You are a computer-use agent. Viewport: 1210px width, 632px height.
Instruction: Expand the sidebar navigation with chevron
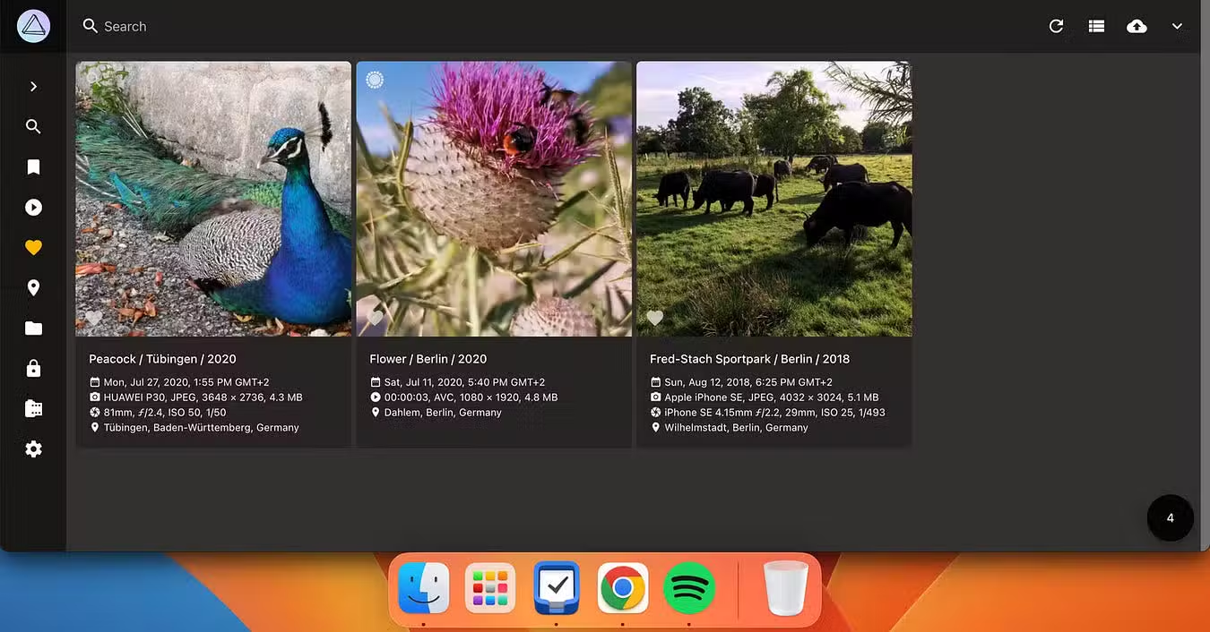coord(33,87)
